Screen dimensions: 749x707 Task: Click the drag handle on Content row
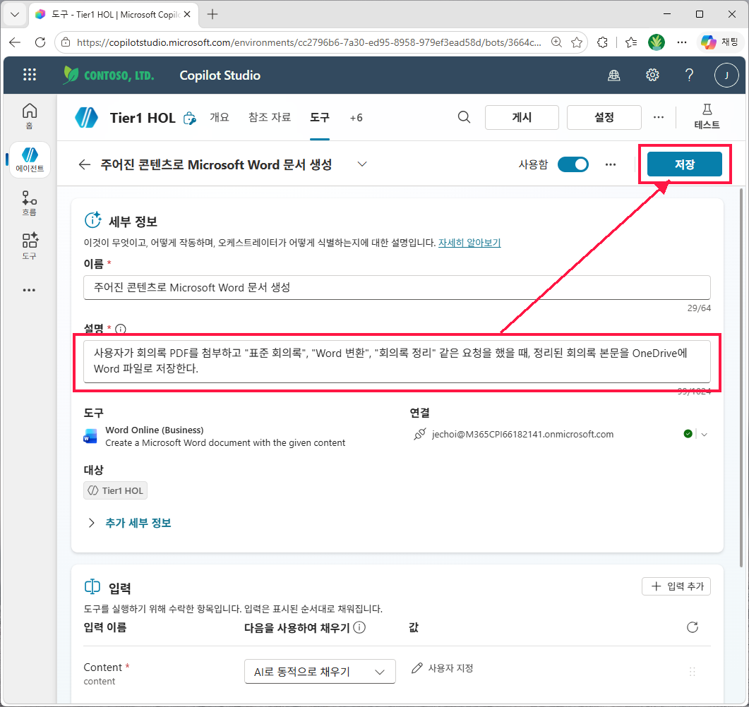click(692, 672)
